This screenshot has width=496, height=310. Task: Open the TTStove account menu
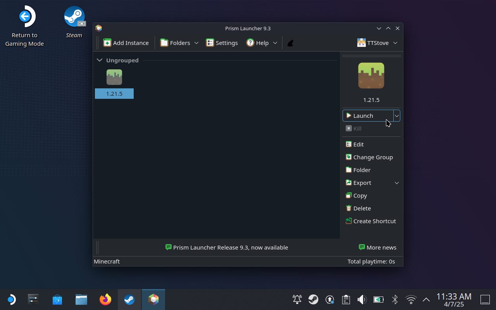pos(377,43)
